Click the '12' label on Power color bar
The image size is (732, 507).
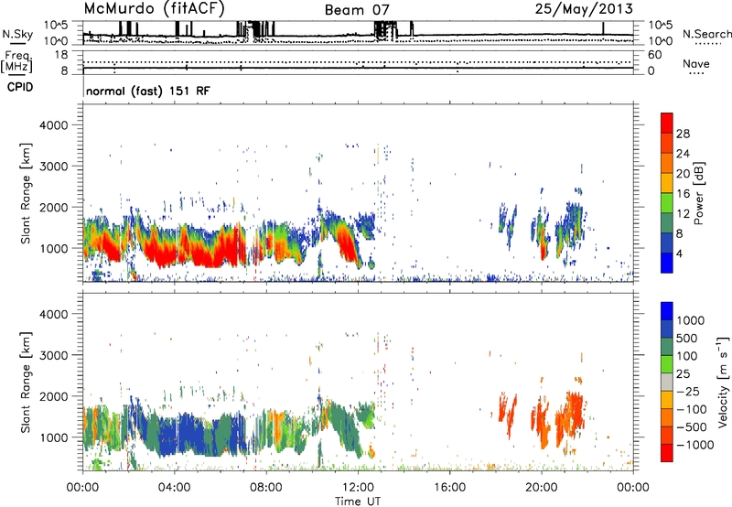point(683,214)
